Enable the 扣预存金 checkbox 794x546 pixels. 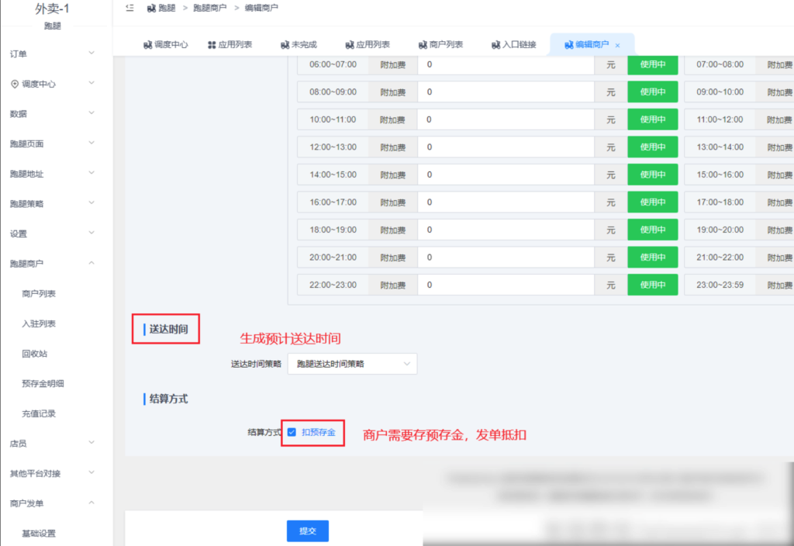[x=291, y=433]
